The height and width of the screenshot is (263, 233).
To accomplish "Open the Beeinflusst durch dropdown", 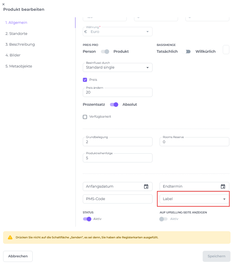I will [118, 67].
